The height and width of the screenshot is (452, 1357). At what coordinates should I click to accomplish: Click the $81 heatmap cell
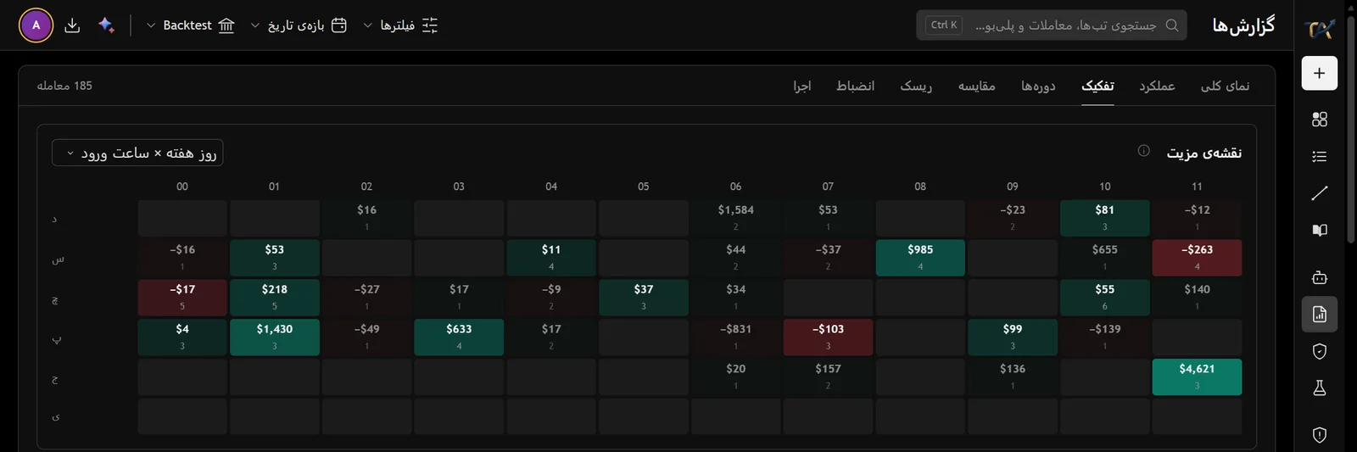click(x=1104, y=218)
